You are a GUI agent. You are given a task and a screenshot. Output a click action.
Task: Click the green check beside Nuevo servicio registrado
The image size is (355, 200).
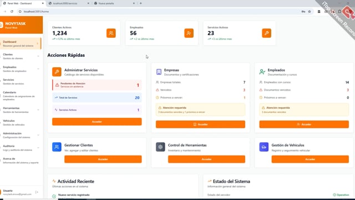point(54,196)
